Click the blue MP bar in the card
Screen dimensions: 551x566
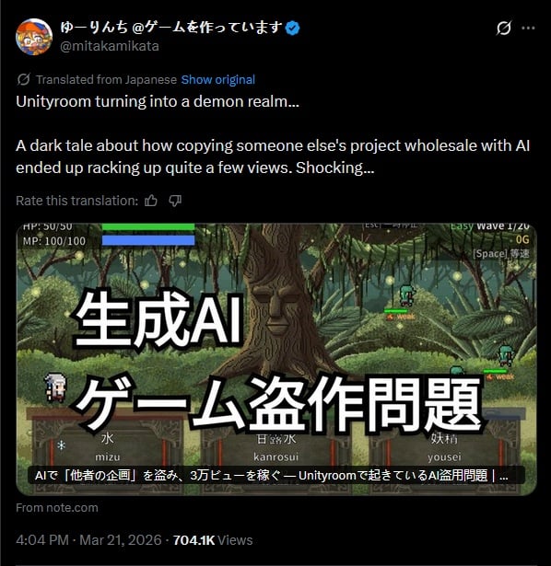[148, 240]
